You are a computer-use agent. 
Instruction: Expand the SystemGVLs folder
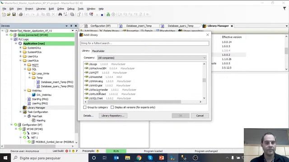(20, 48)
